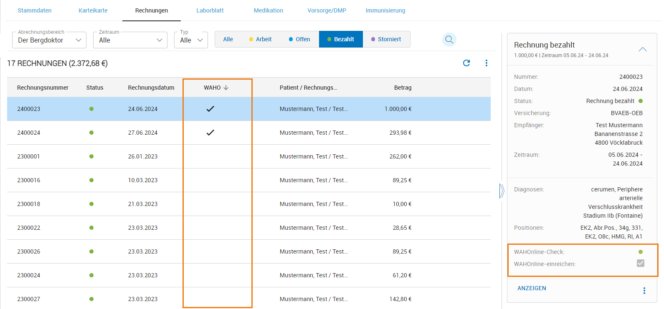Collapse the Rechnung bezahlt panel chevron

[x=642, y=49]
